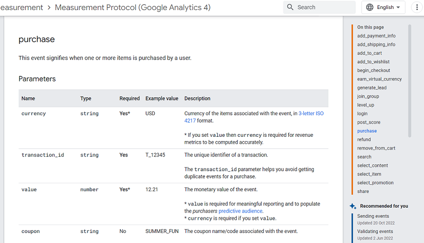The width and height of the screenshot is (424, 243).
Task: Open Measurement Protocol (Google Analytics 4) breadcrumb
Action: (x=132, y=7)
